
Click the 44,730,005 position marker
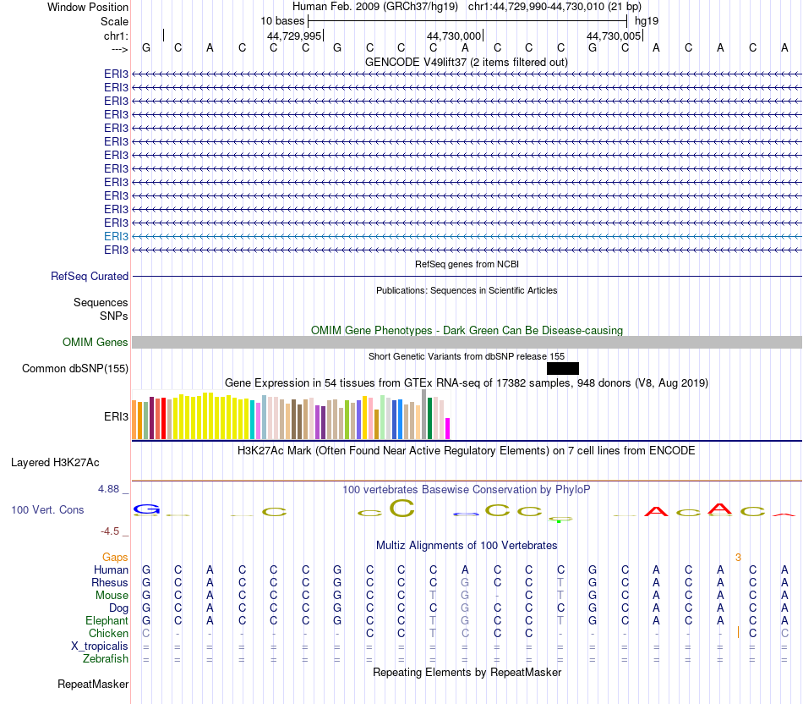614,36
